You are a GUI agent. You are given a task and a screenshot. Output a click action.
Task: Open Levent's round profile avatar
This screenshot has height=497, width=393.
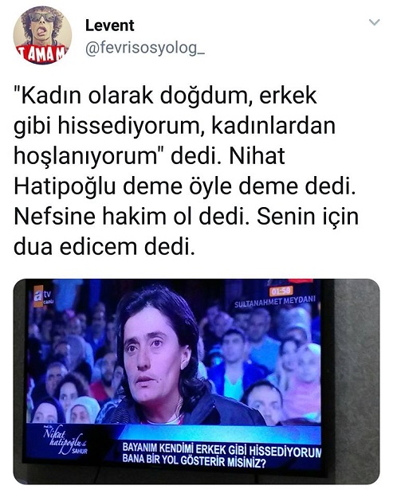[42, 35]
